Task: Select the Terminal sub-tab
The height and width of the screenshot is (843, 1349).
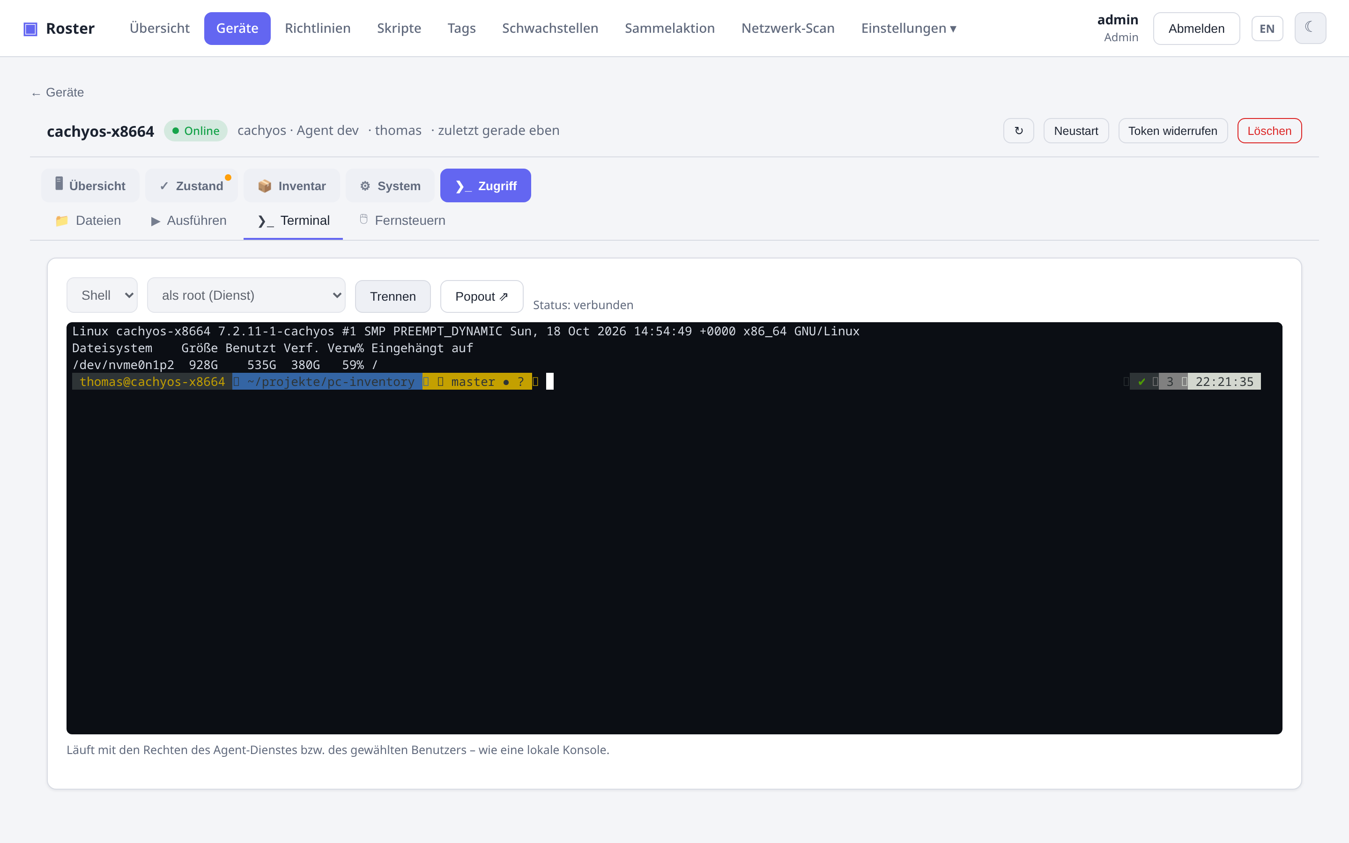Action: (293, 221)
